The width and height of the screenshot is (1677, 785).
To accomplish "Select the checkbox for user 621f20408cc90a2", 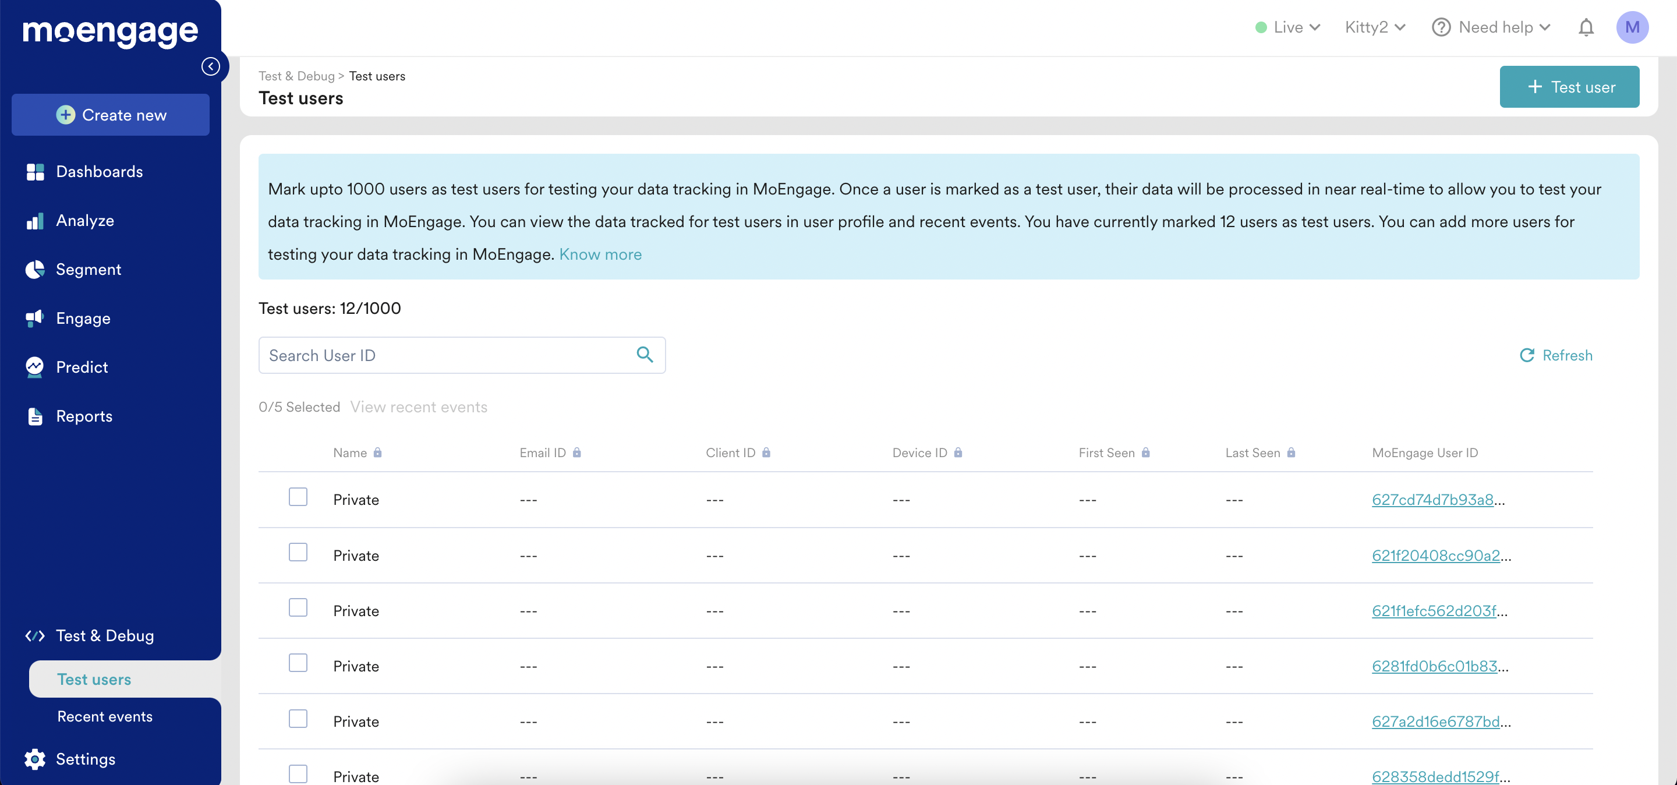I will coord(298,553).
